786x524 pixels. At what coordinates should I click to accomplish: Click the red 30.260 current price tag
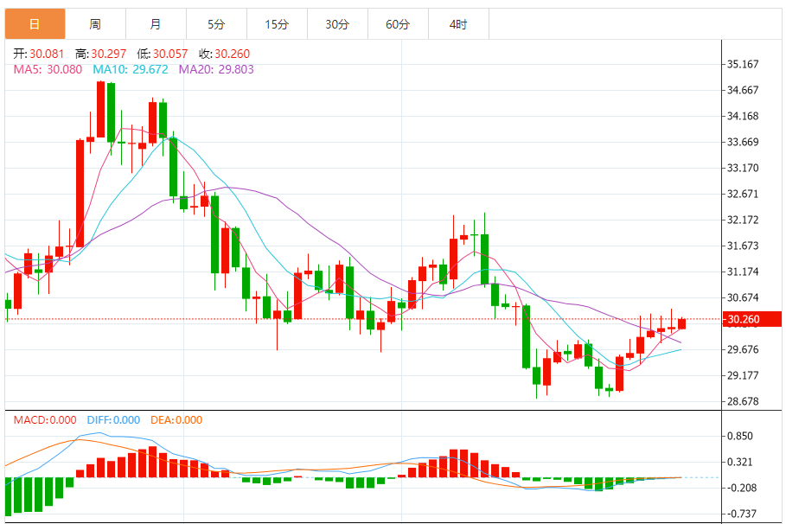(x=751, y=319)
